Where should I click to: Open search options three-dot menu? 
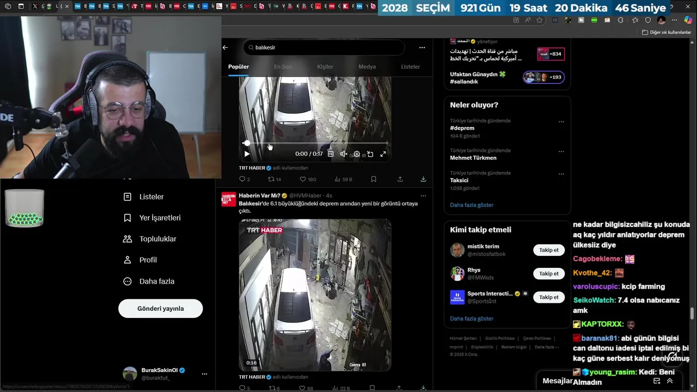422,47
